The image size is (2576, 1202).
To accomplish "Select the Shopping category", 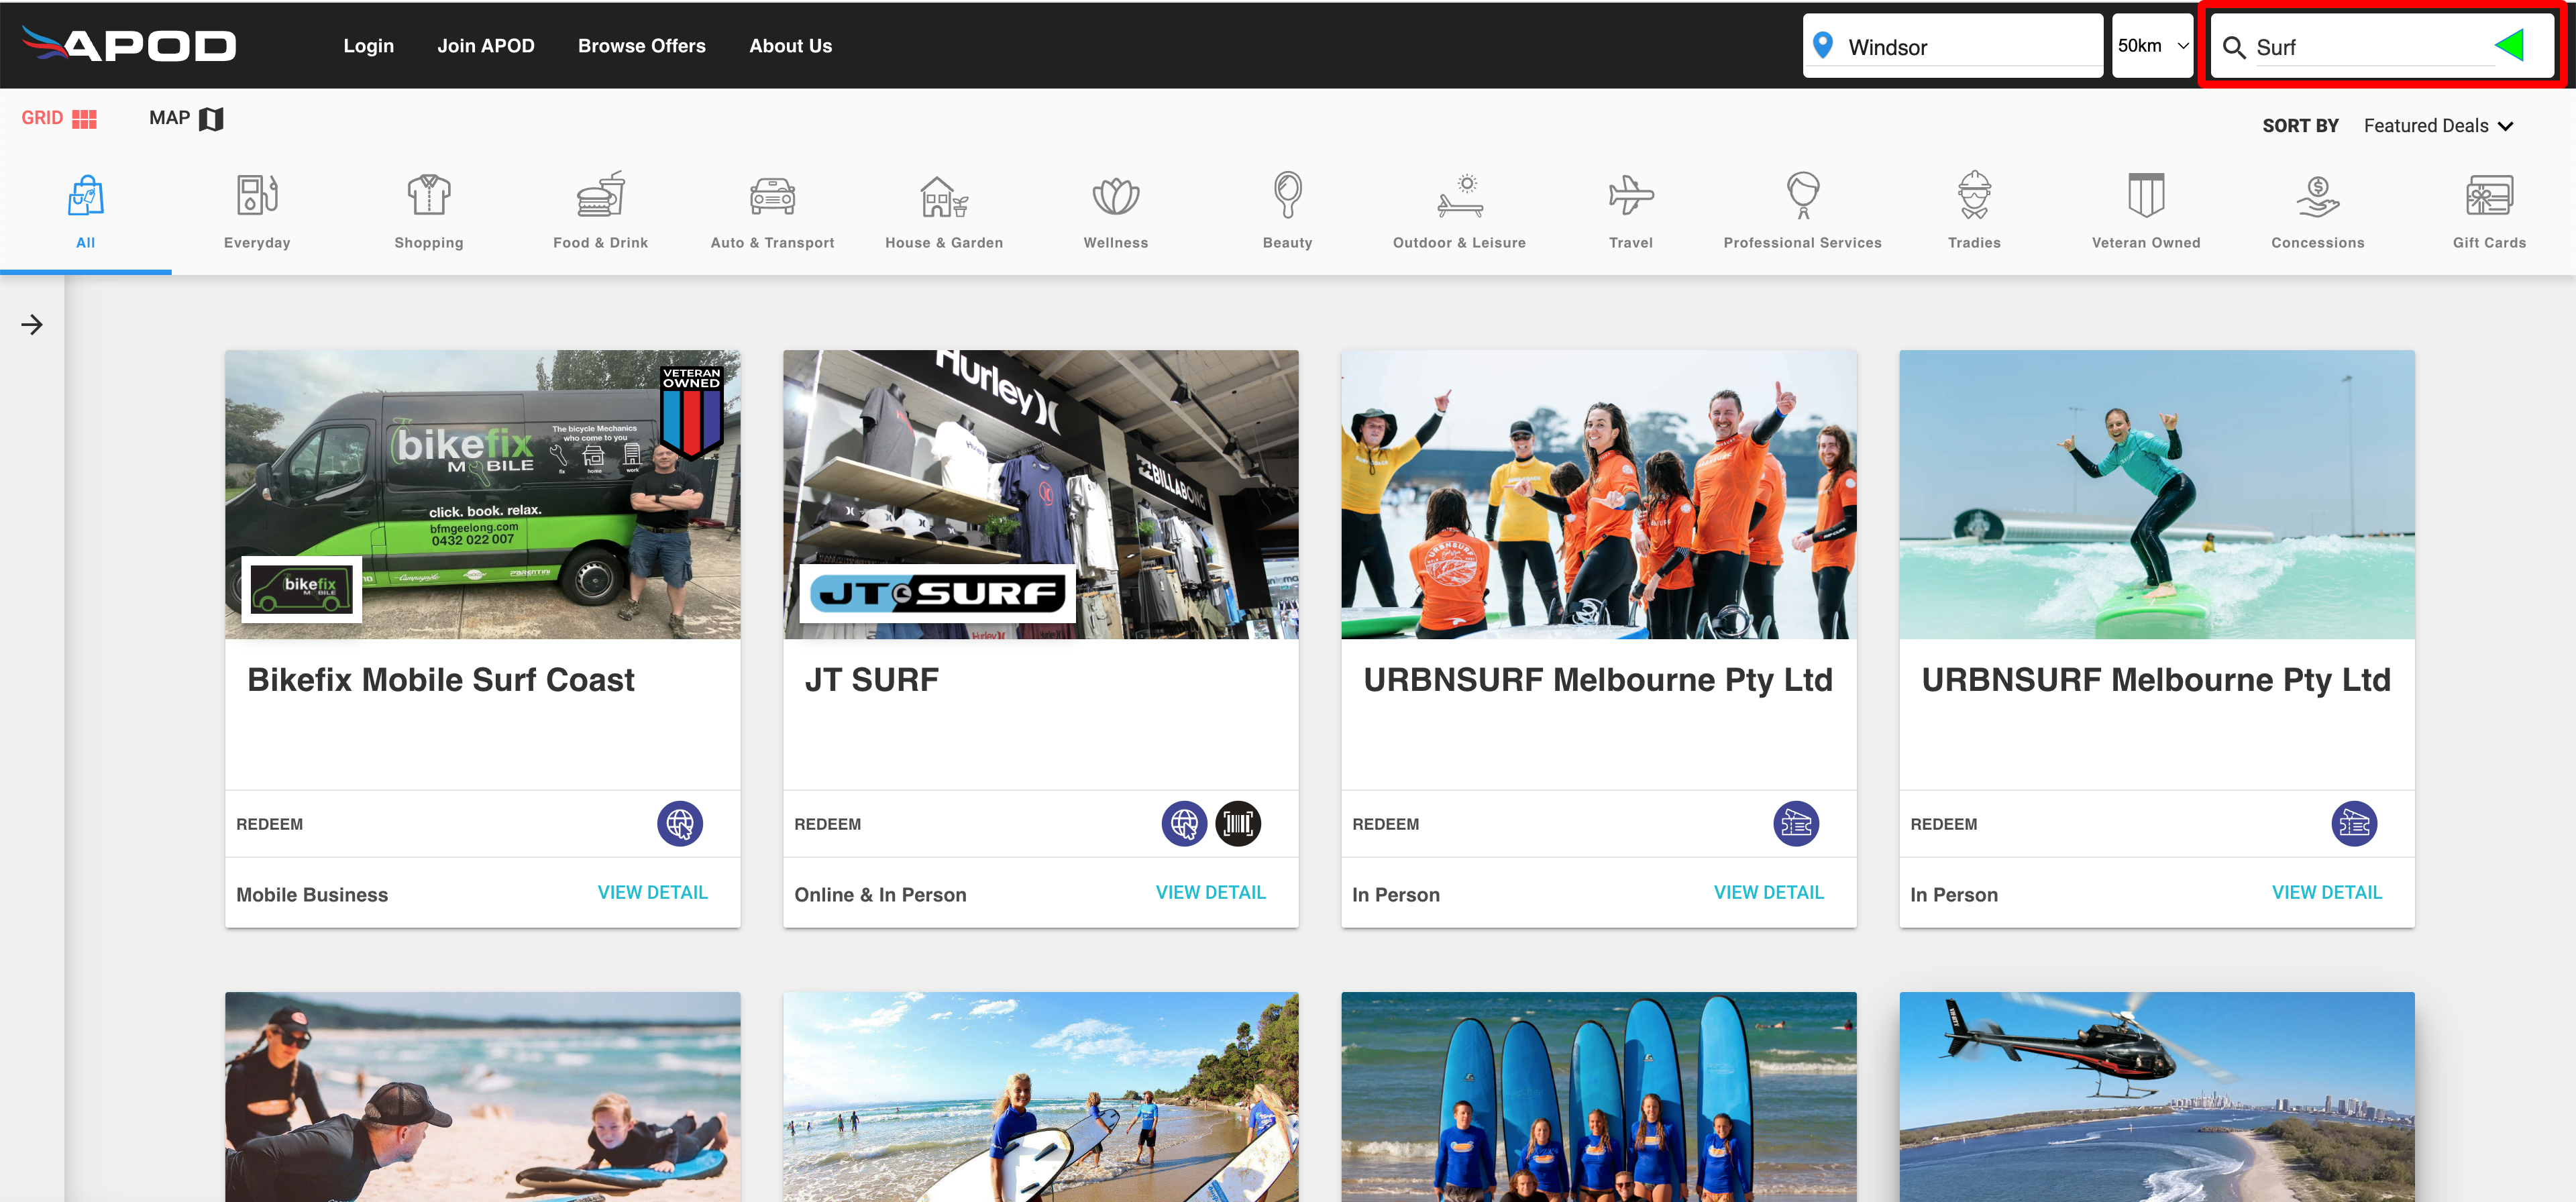I will [x=429, y=212].
